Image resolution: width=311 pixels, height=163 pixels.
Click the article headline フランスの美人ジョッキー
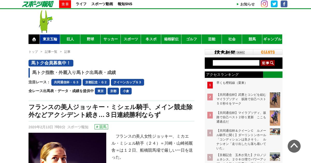pos(110,111)
